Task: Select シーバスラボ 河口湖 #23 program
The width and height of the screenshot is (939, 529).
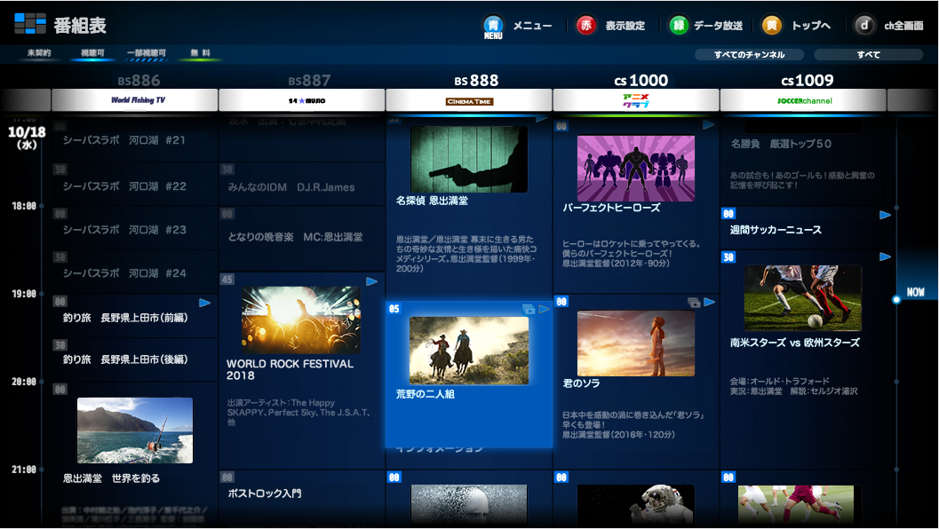Action: (135, 229)
